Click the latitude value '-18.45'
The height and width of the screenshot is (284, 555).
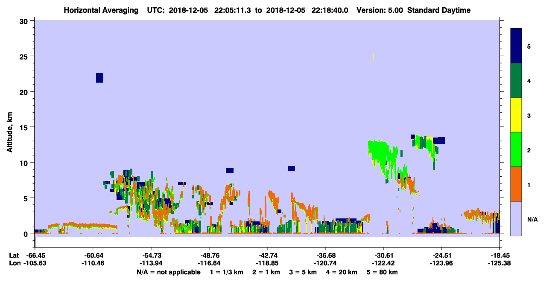[x=499, y=255]
